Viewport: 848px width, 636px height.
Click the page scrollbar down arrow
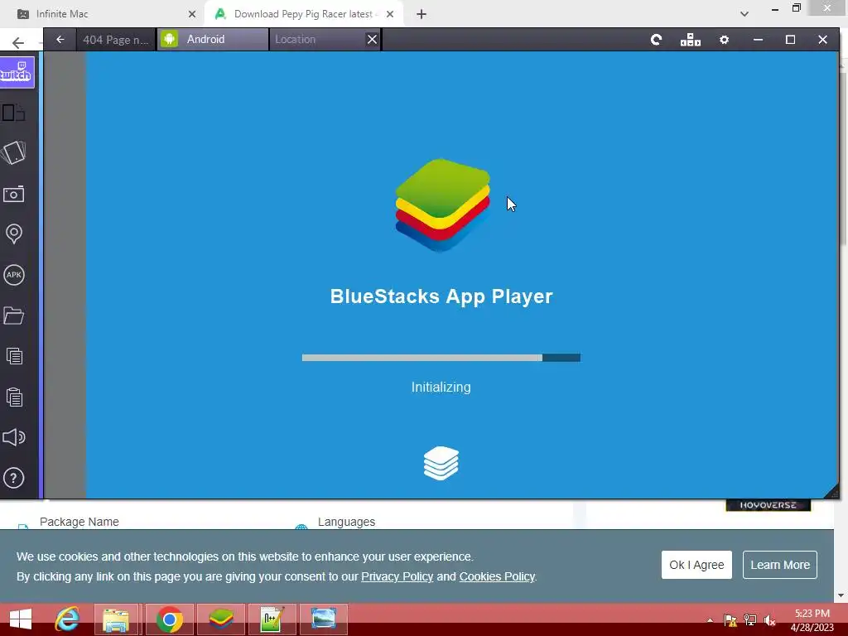841,595
